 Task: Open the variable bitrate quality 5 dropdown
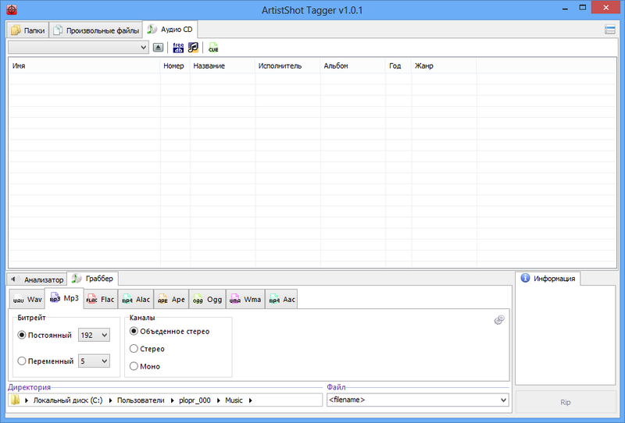click(x=94, y=361)
